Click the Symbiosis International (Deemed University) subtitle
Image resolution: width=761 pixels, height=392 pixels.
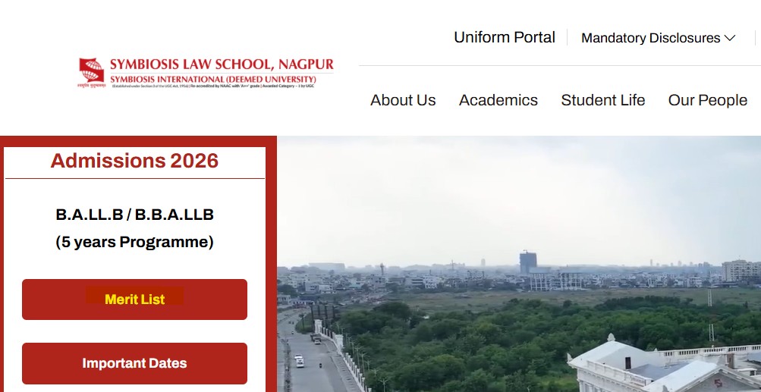coord(213,79)
